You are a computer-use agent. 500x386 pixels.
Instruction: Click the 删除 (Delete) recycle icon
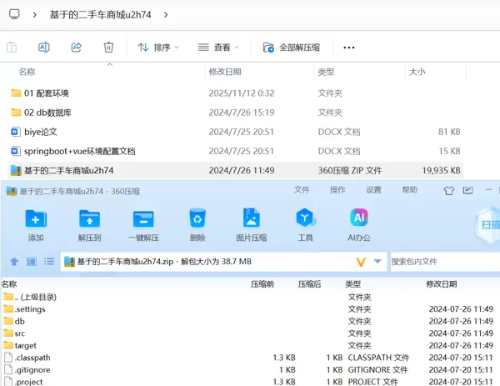tap(197, 219)
